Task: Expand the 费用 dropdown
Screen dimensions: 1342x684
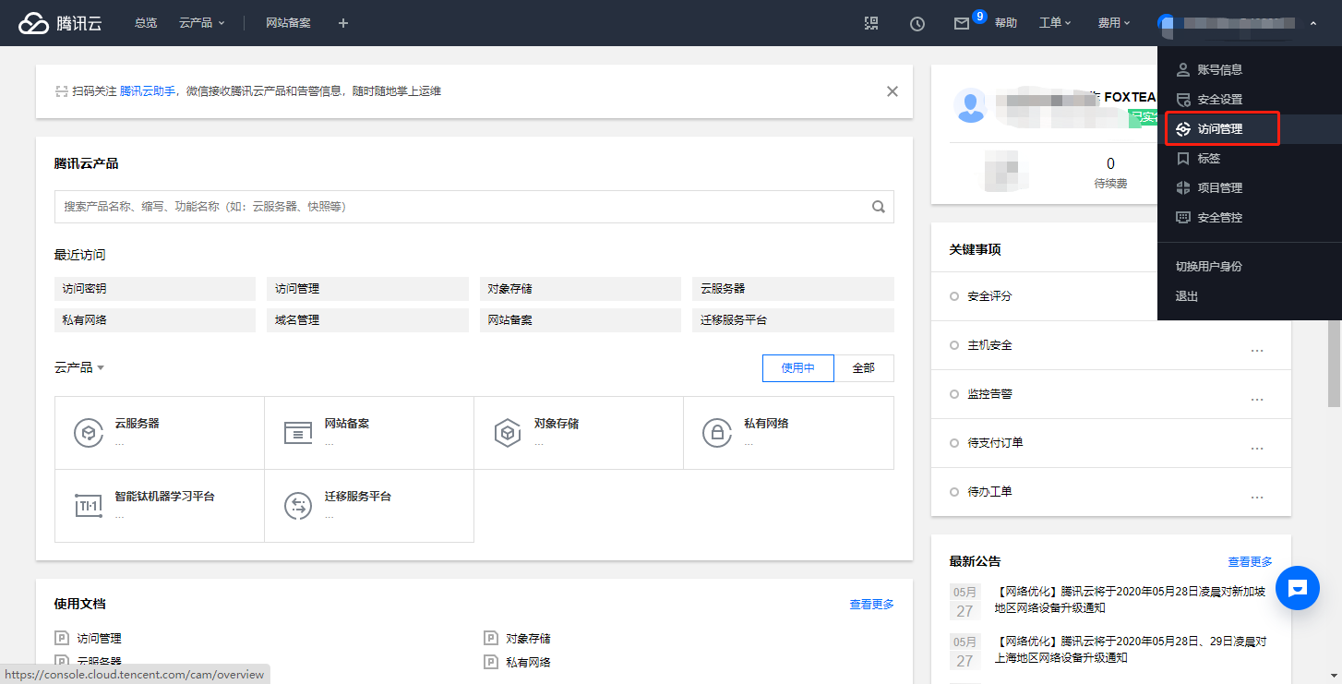Action: click(1113, 23)
